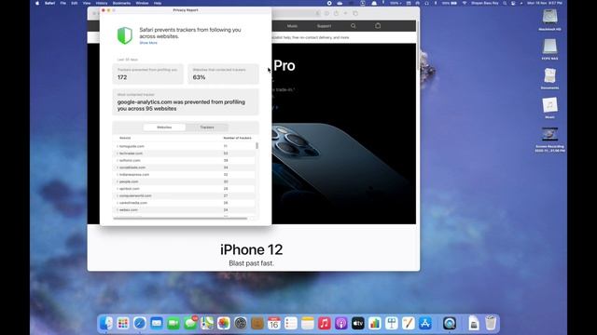The image size is (597, 335).
Task: Open Calendar from the Dock
Action: coord(274,323)
